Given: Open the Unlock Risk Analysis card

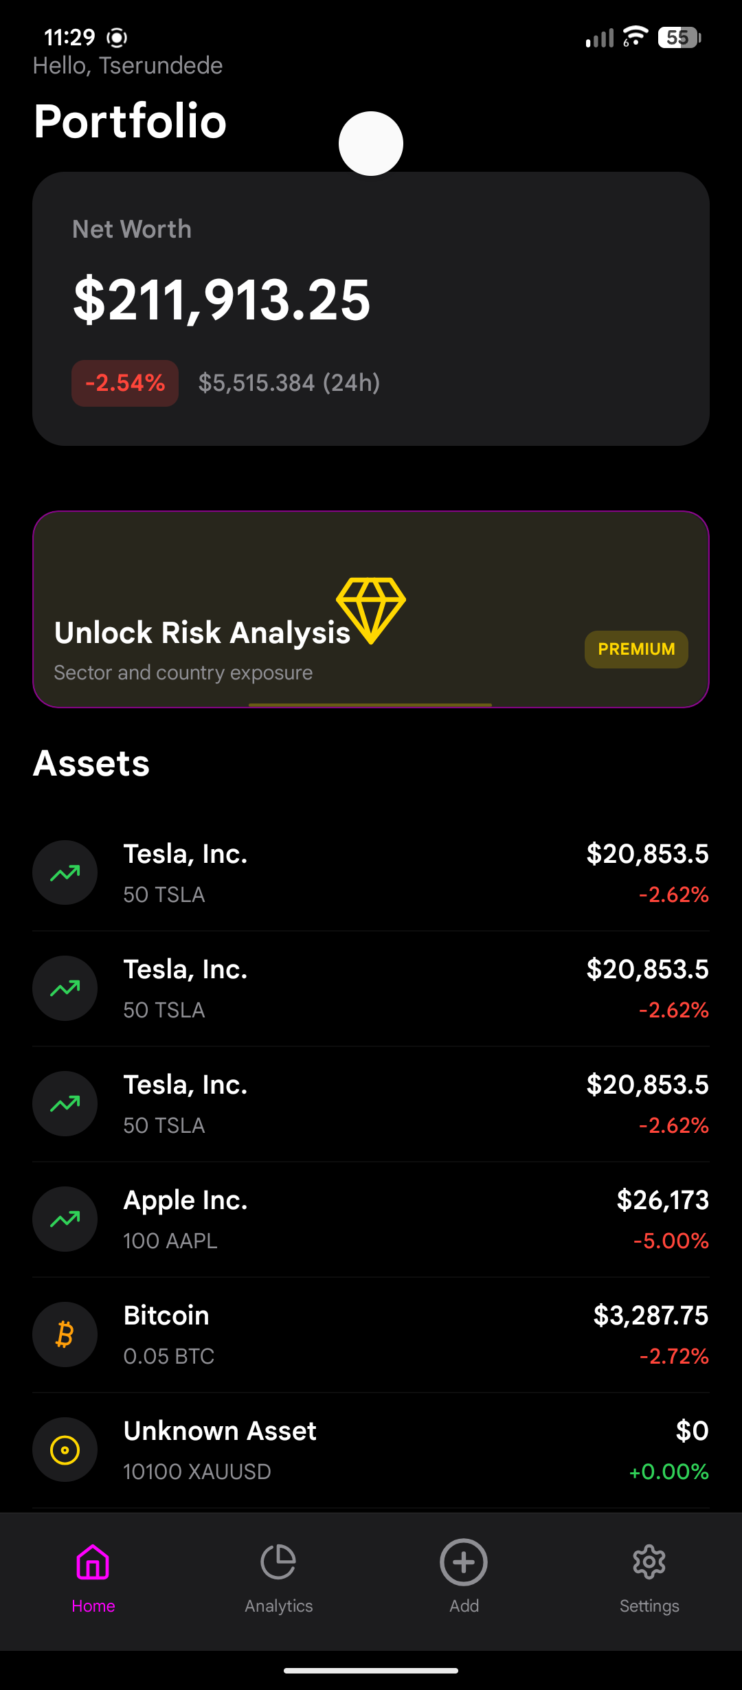Looking at the screenshot, I should click(371, 609).
